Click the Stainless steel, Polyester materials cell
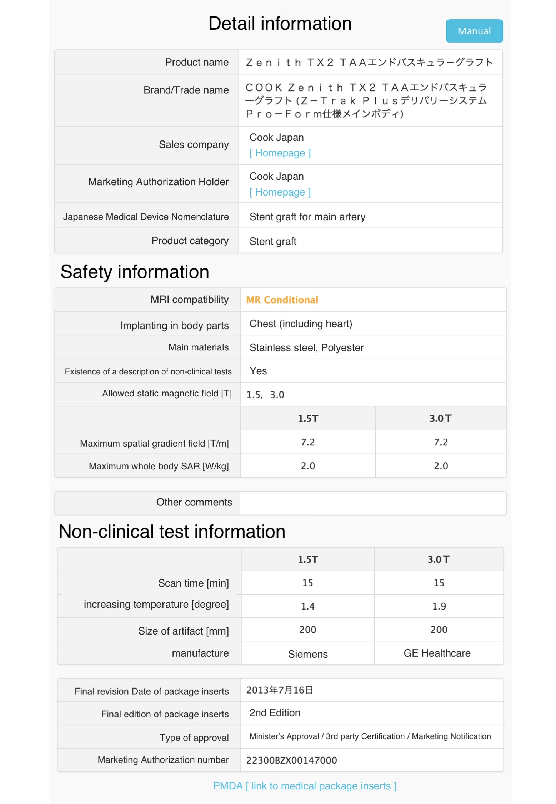This screenshot has width=556, height=804. [x=306, y=347]
